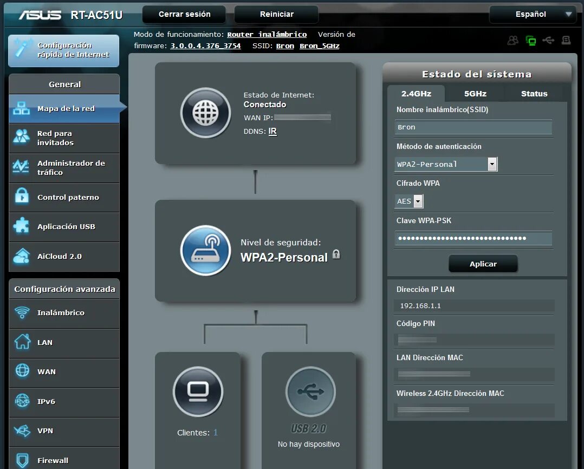Open the guest network status icon

click(x=512, y=40)
